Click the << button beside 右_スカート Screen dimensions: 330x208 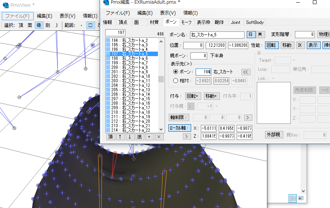(245, 72)
